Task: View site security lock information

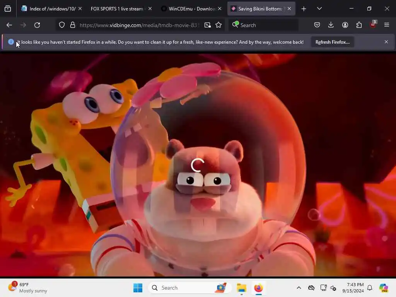Action: 73,25
